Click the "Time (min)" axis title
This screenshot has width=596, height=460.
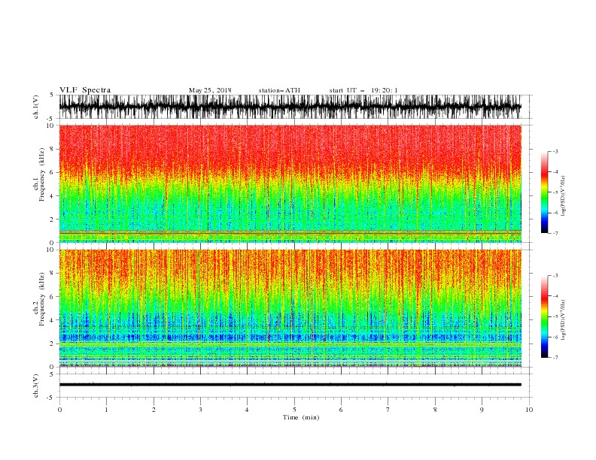tap(301, 417)
